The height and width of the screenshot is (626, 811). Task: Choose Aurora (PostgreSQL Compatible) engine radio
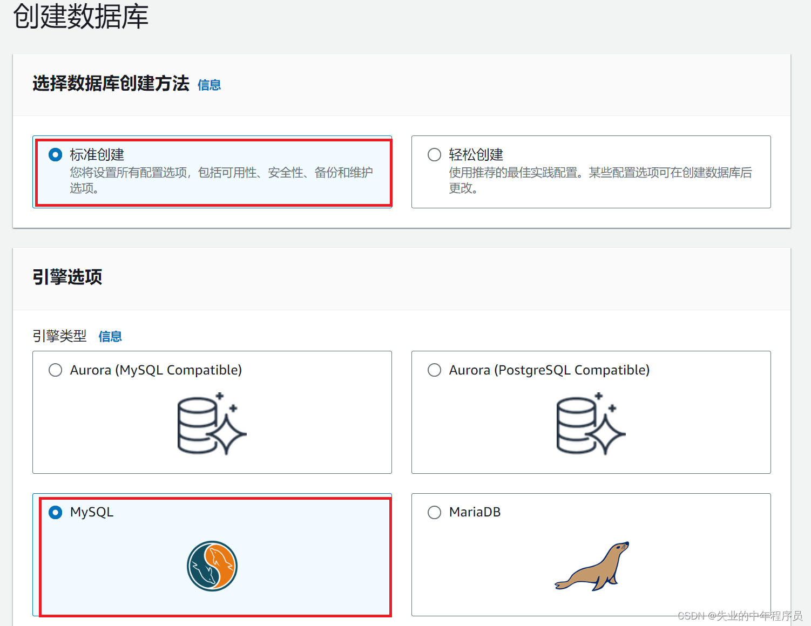coord(435,370)
